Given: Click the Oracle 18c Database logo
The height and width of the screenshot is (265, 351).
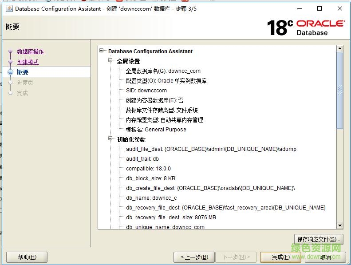Looking at the screenshot, I should point(305,28).
